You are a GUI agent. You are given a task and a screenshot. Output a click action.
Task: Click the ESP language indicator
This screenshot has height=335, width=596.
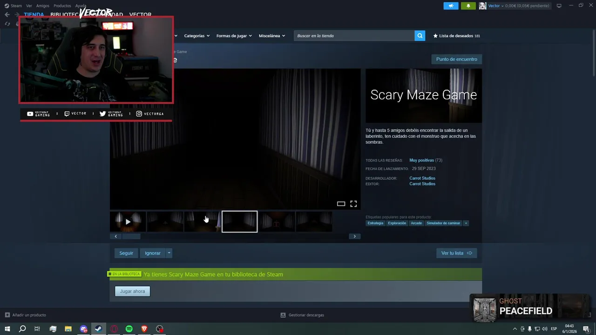pos(554,329)
